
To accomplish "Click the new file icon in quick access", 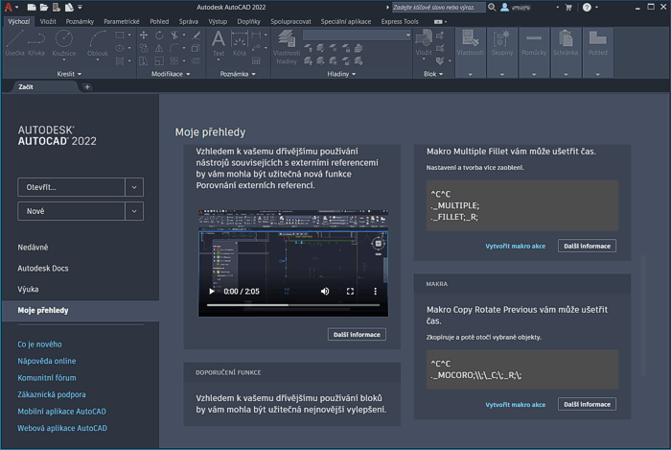I will click(x=32, y=7).
